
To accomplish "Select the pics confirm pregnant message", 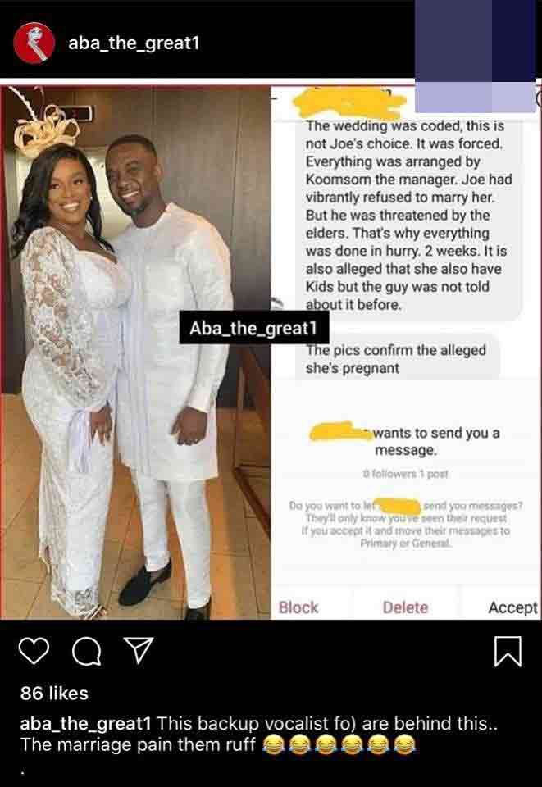I will pyautogui.click(x=397, y=358).
